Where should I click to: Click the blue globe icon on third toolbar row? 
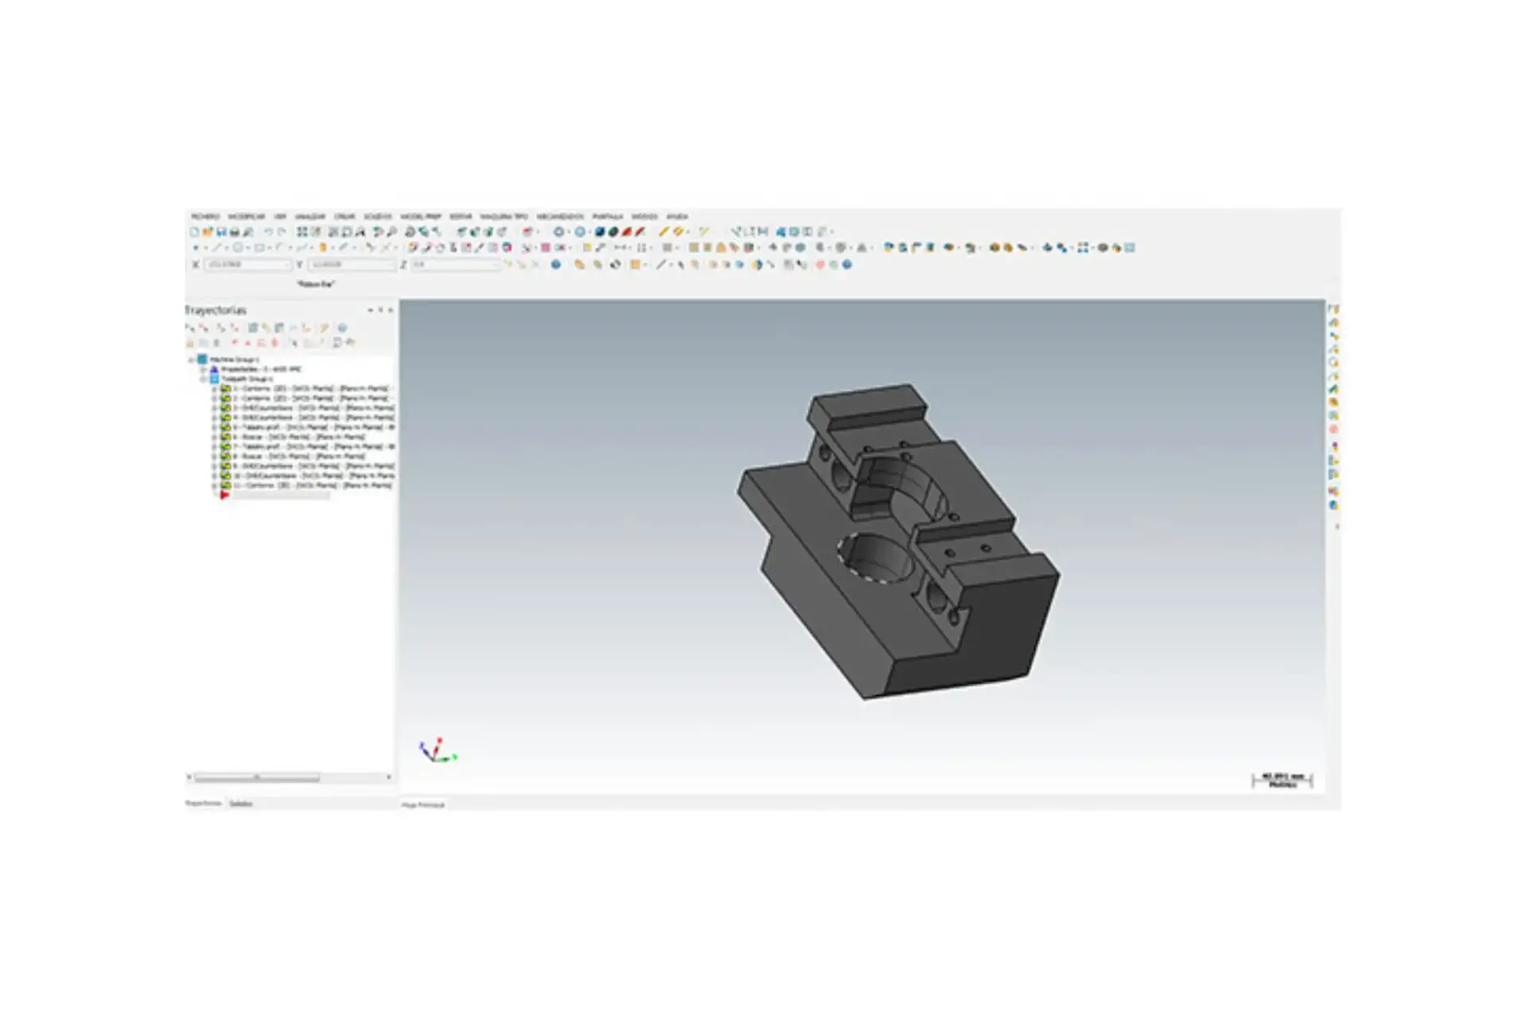[x=556, y=265]
